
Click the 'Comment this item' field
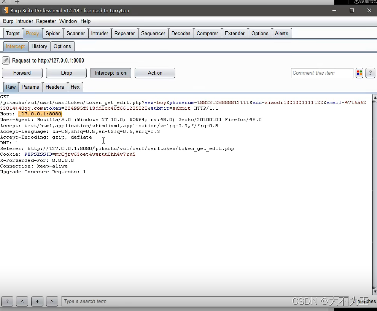(322, 73)
